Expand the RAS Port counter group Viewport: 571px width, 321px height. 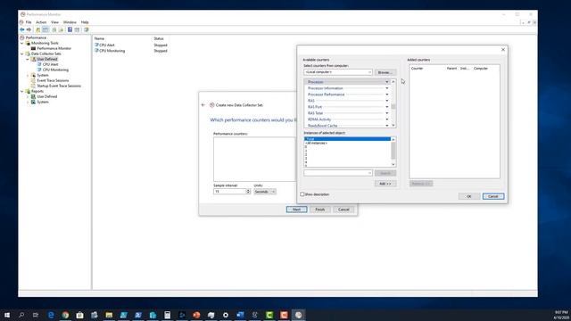[x=386, y=107]
